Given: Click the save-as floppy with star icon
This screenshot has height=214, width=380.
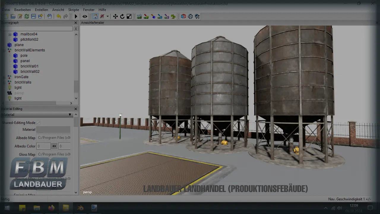Looking at the screenshot, I should point(40,16).
